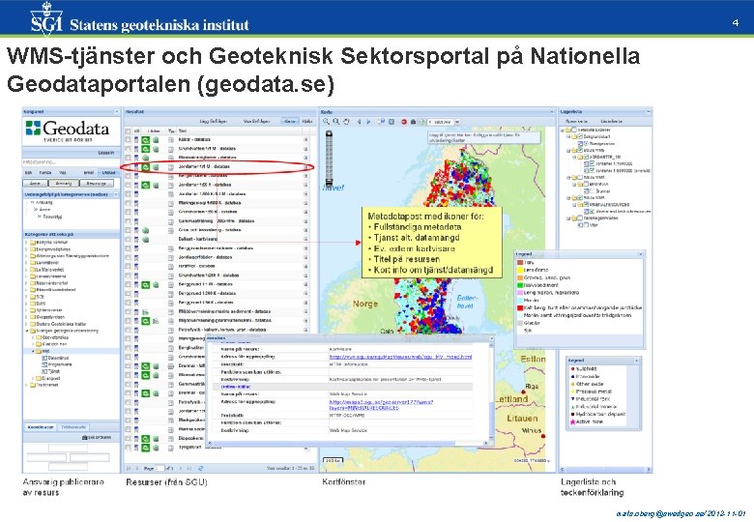Toggle Jordarter 1:1000000 layer checkbox
The image size is (754, 522).
tap(592, 163)
